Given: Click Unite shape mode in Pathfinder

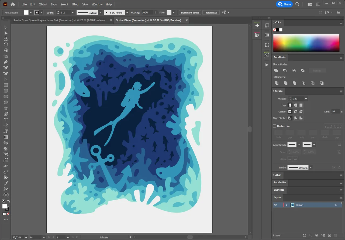Looking at the screenshot, I should 276,70.
